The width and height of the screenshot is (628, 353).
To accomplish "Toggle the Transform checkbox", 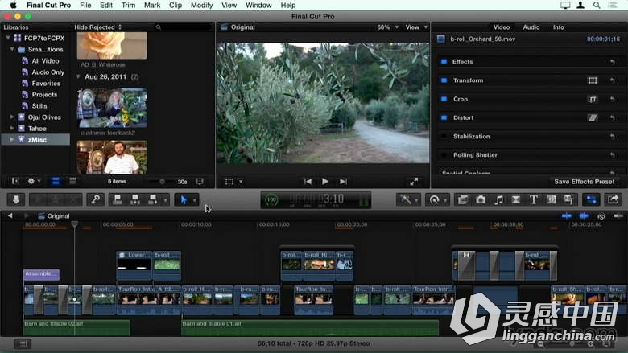I will [444, 80].
